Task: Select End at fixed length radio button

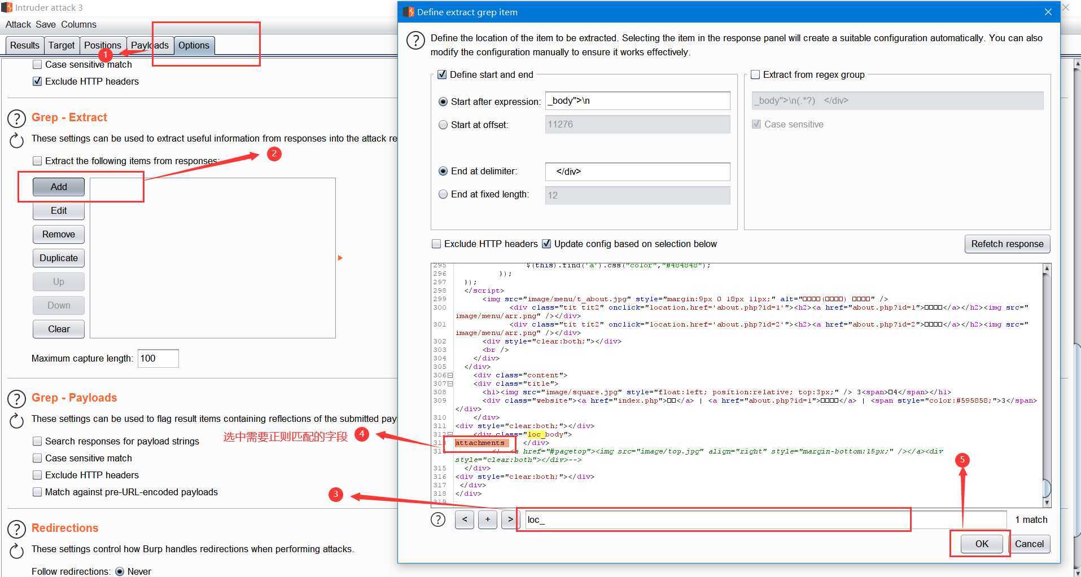Action: (443, 194)
